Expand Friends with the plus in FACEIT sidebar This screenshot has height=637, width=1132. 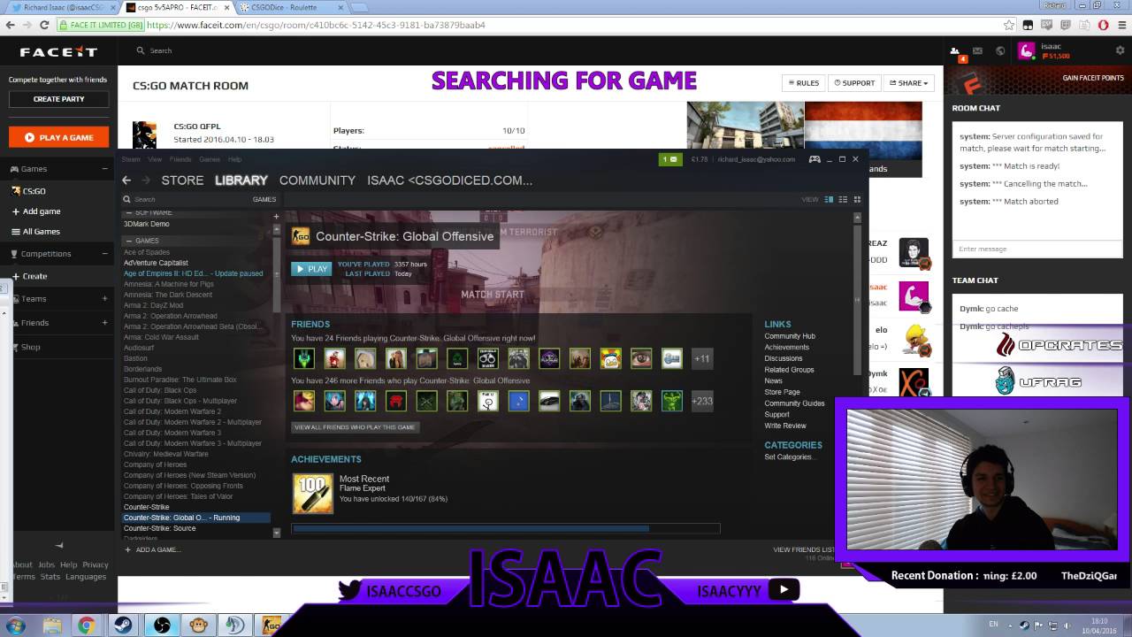coord(104,322)
